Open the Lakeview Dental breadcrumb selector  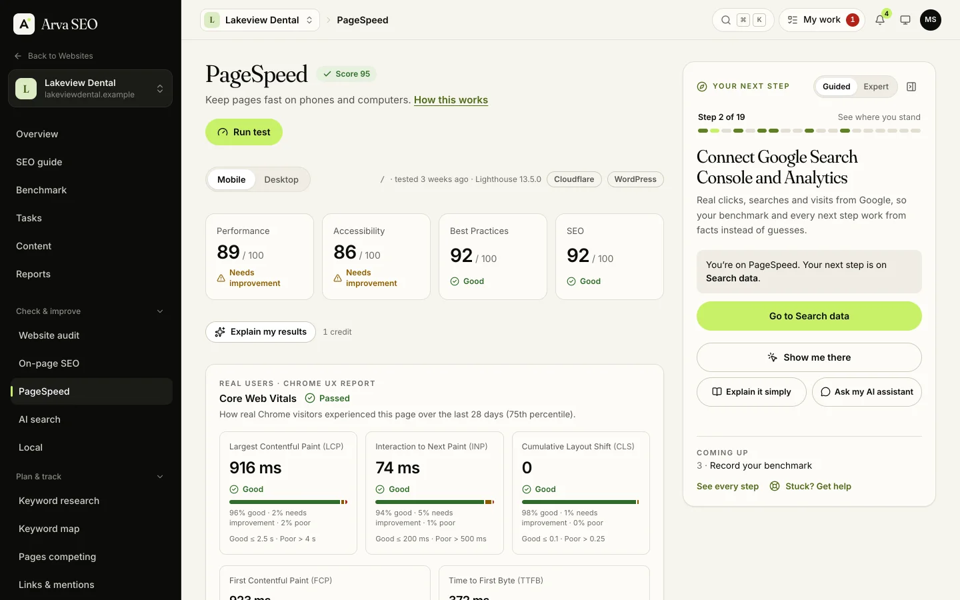(260, 20)
